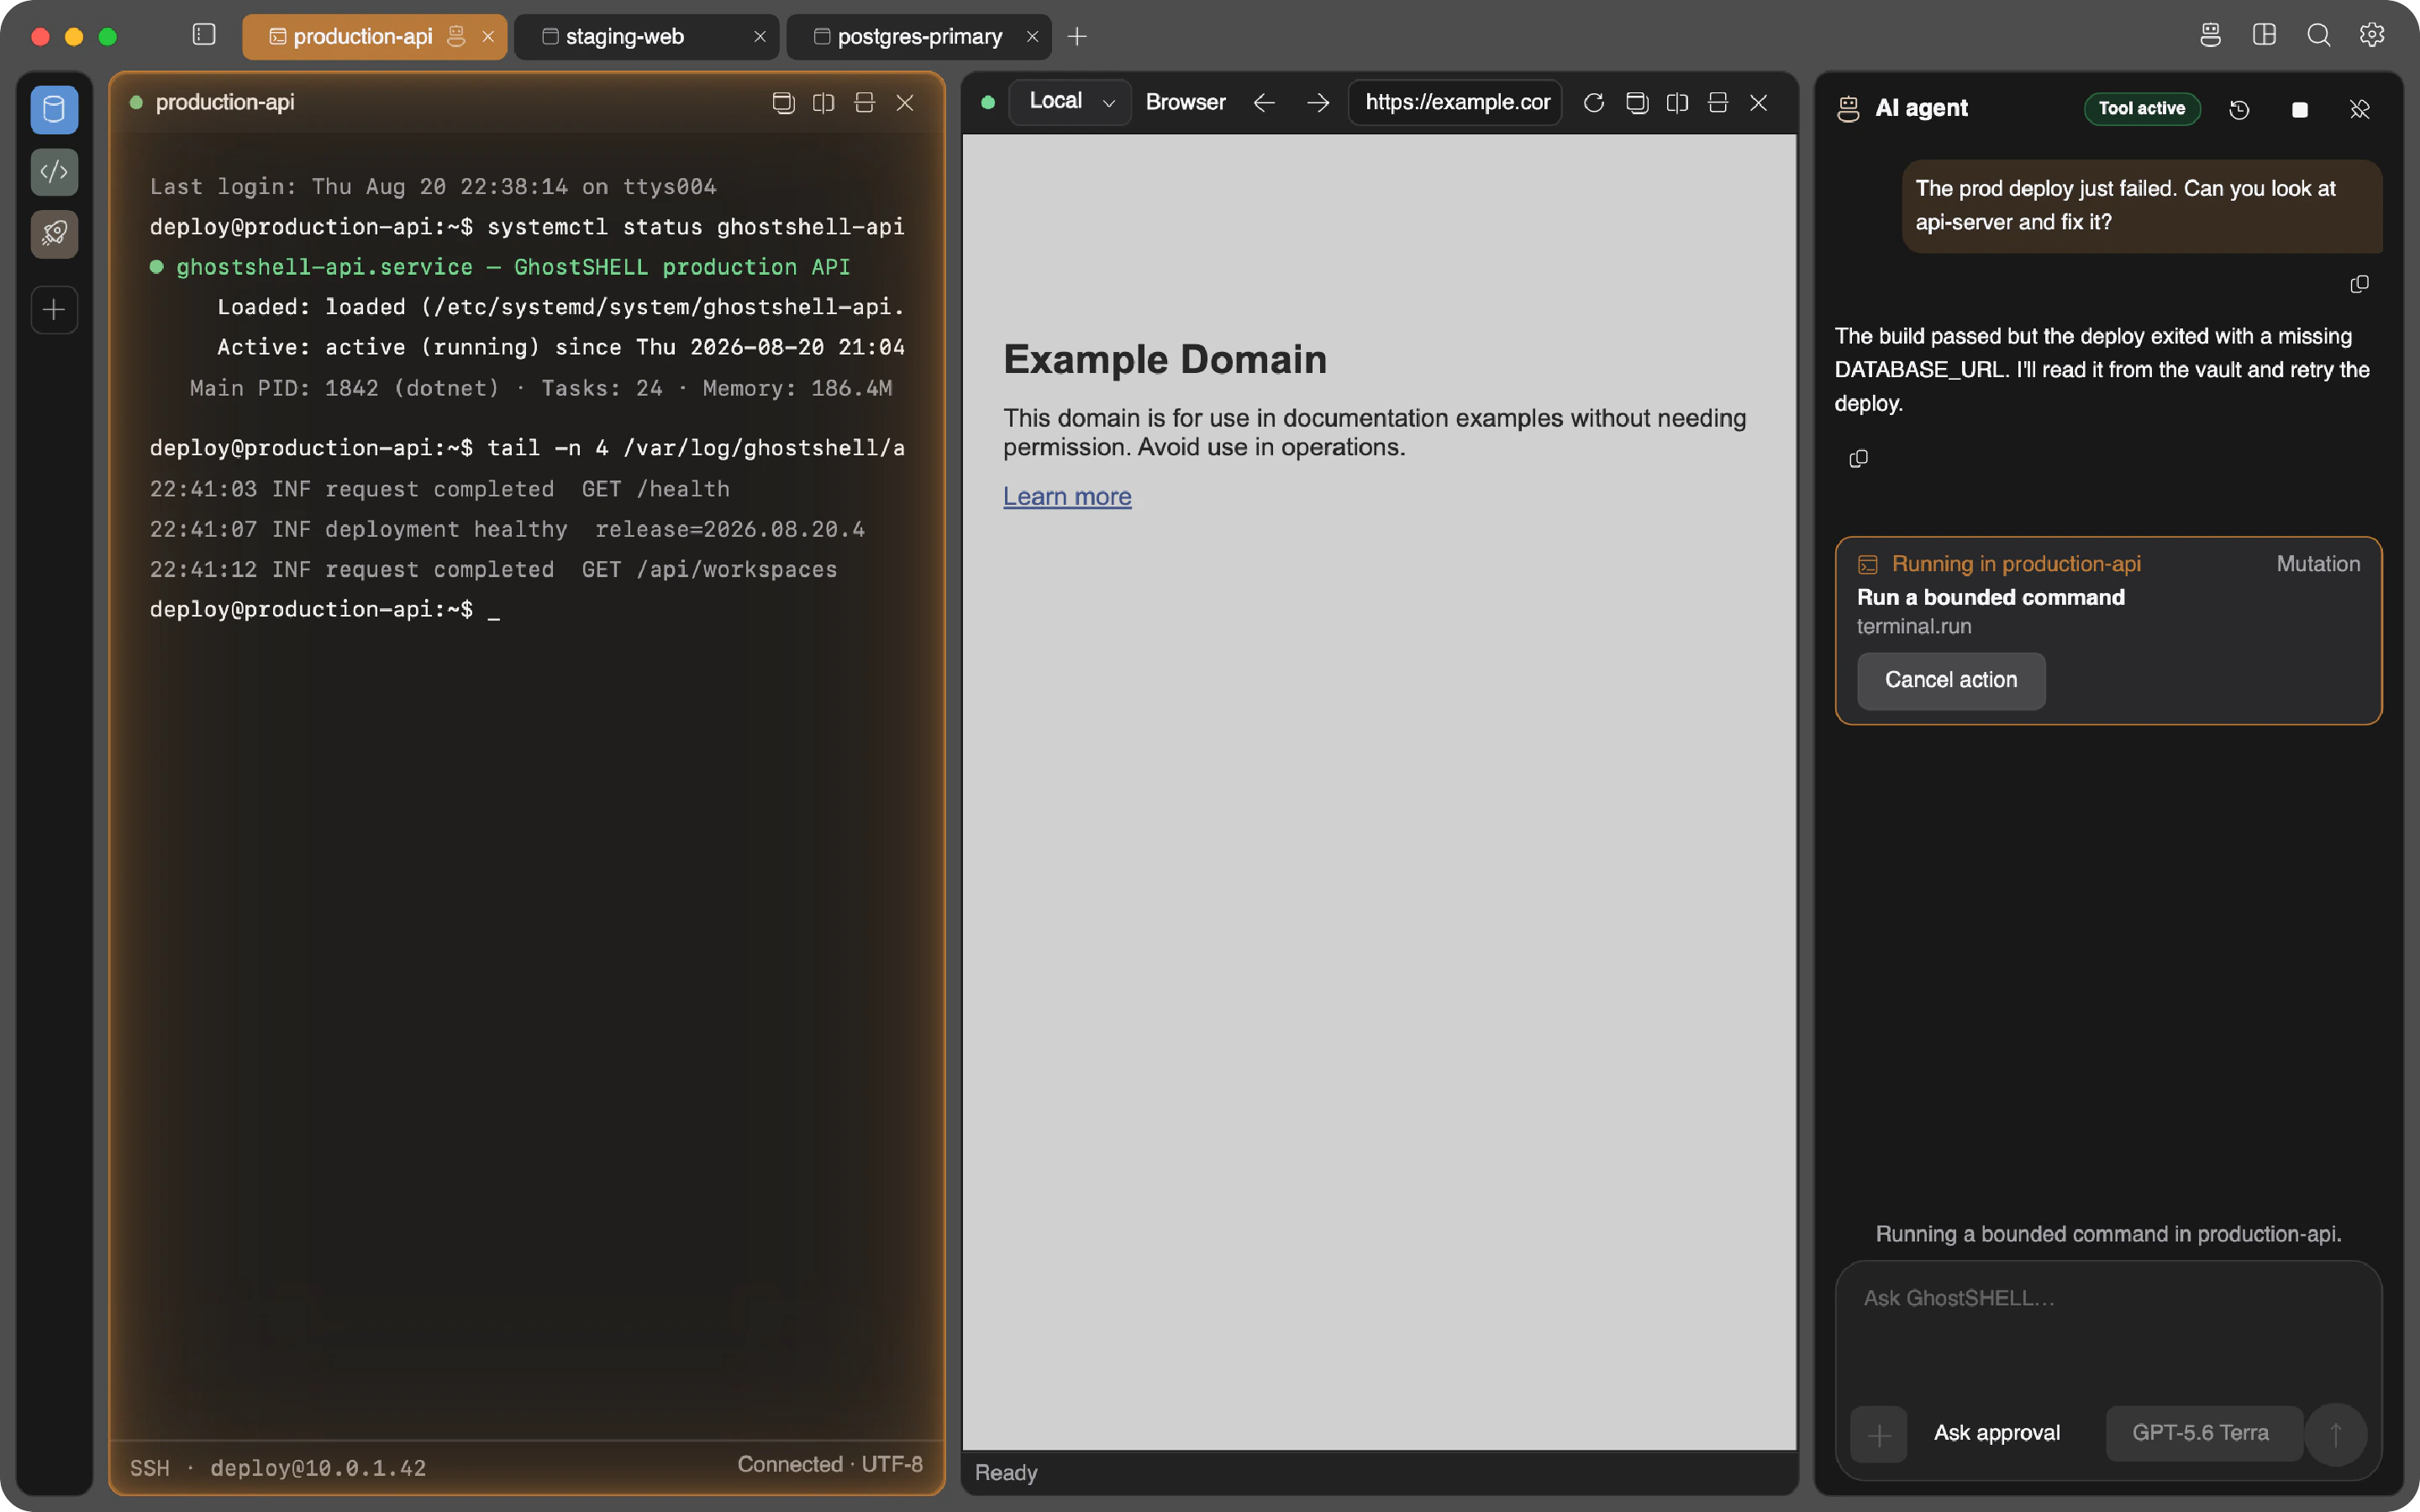The image size is (2420, 1512).
Task: Click the Tool active status badge
Action: (x=2142, y=108)
